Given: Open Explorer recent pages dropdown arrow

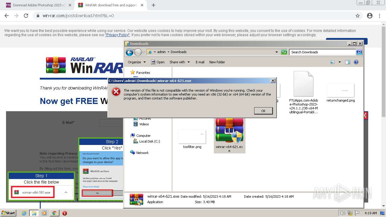Looking at the screenshot, I should click(x=144, y=52).
